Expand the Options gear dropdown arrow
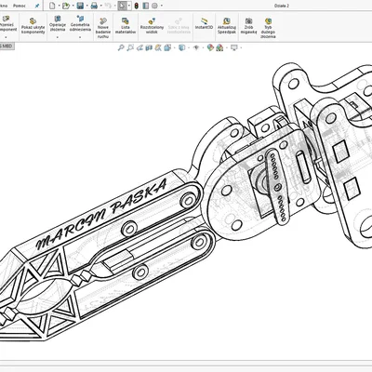The image size is (372, 372). coord(162,6)
